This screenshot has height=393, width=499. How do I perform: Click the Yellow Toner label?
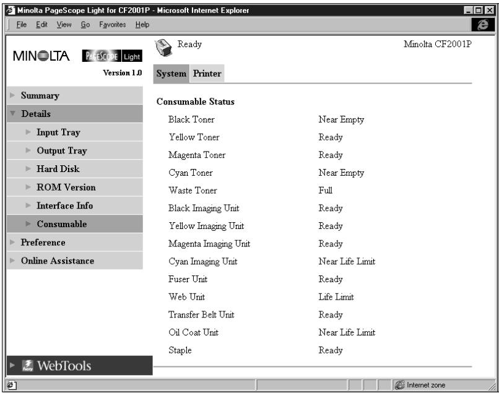[x=194, y=137]
